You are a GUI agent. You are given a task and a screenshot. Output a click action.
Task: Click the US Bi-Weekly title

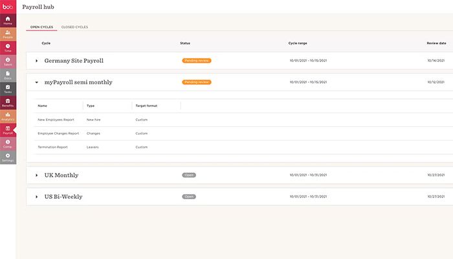coord(63,197)
